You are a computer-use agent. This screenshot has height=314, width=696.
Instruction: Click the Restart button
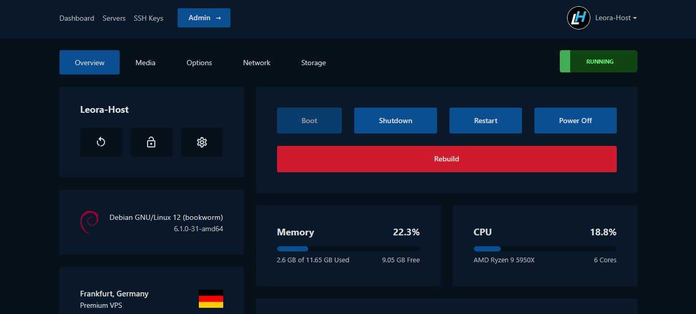(486, 121)
